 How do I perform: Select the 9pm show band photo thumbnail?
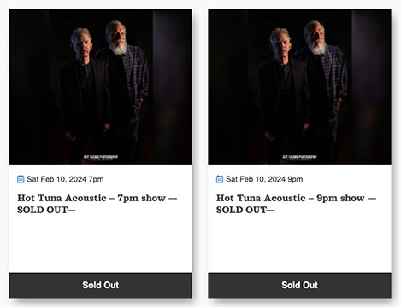(299, 86)
